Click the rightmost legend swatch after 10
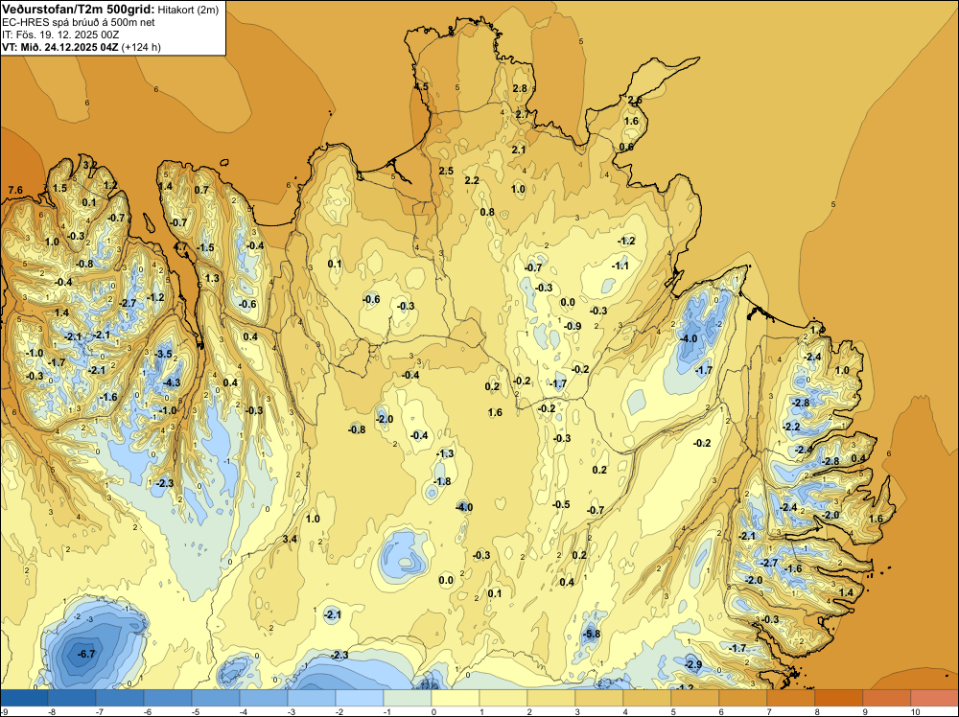Image resolution: width=959 pixels, height=717 pixels. point(934,698)
